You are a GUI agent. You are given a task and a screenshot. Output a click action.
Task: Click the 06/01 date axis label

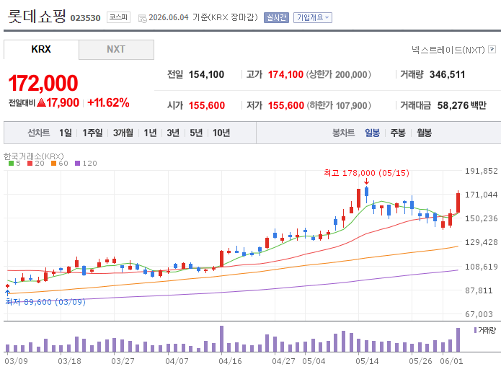(x=451, y=361)
